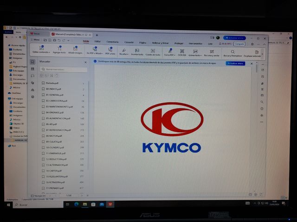Close the Marcador panel
The width and height of the screenshot is (297, 222).
85,62
